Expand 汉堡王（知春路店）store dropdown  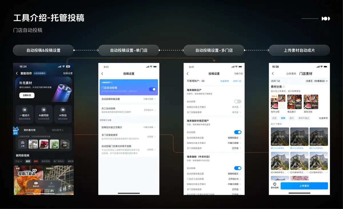316,81
